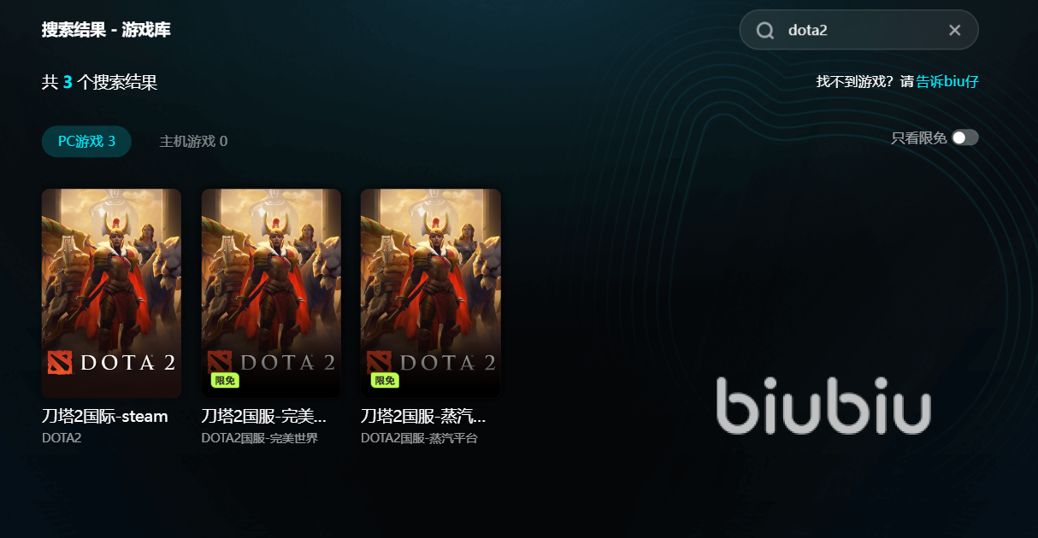The image size is (1038, 538).
Task: Click the 限免 badge on 蒸汽平台 card
Action: coord(384,380)
